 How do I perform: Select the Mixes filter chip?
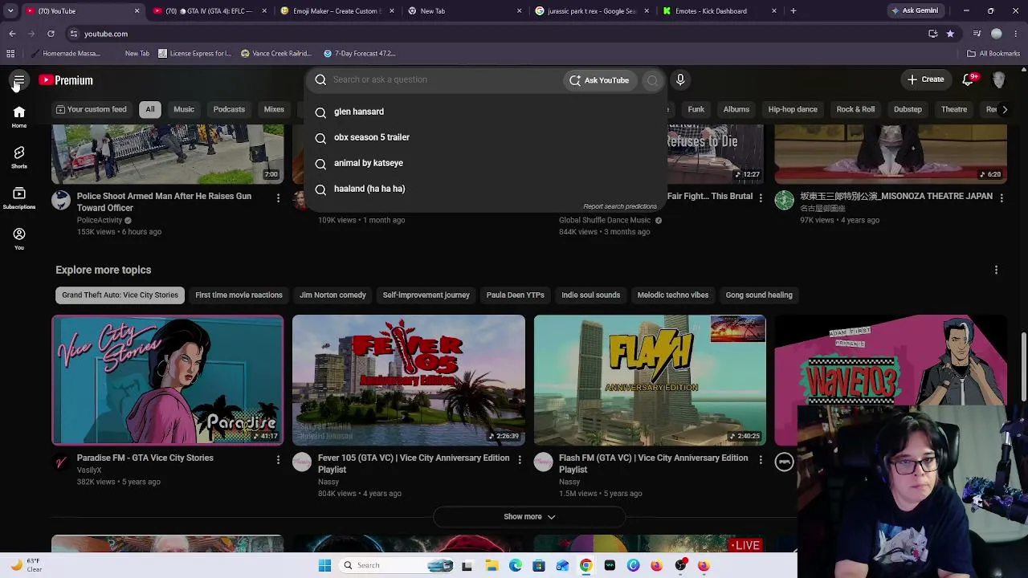274,109
